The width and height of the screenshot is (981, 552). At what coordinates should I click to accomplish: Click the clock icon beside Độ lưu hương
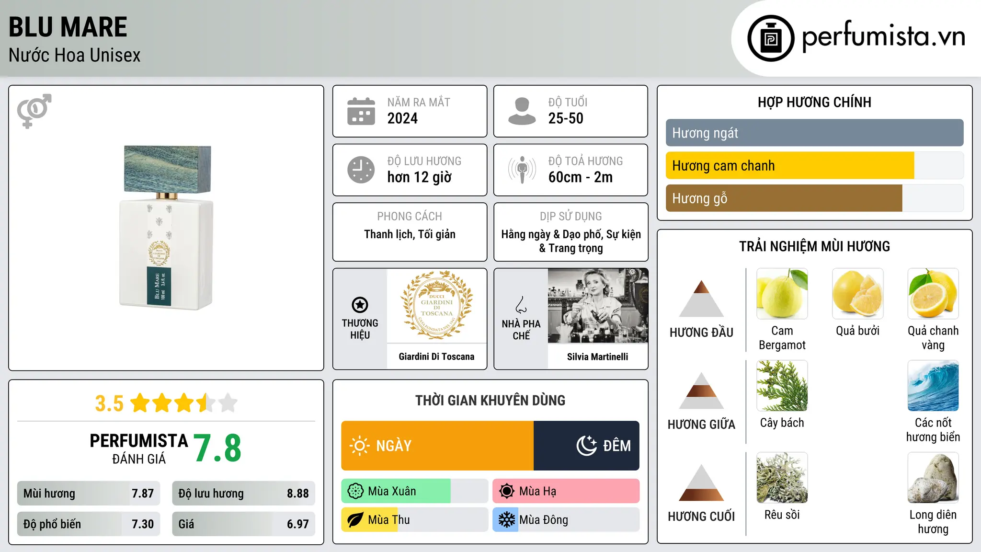click(x=361, y=170)
